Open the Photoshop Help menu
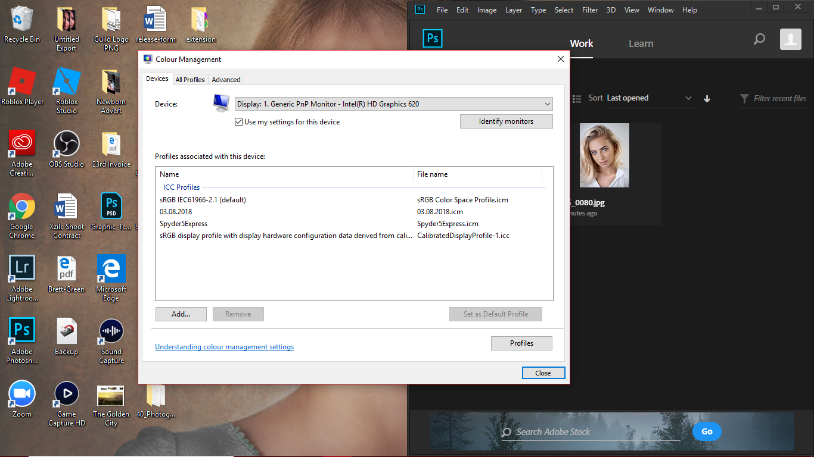This screenshot has width=814, height=457. coord(689,10)
